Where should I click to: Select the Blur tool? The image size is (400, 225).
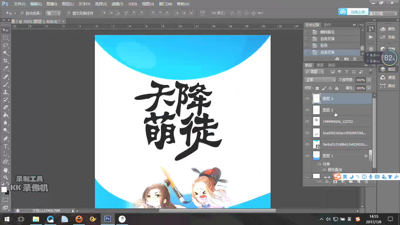pos(6,122)
